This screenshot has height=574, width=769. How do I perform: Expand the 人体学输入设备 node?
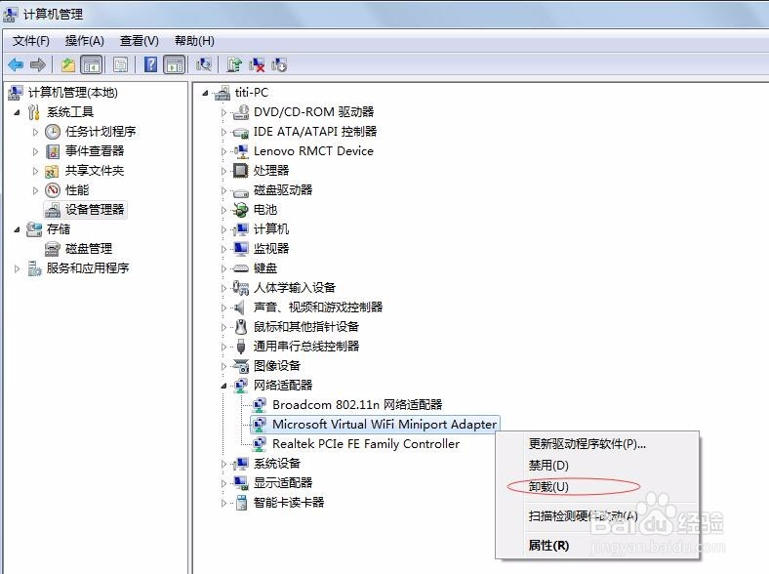[x=223, y=288]
